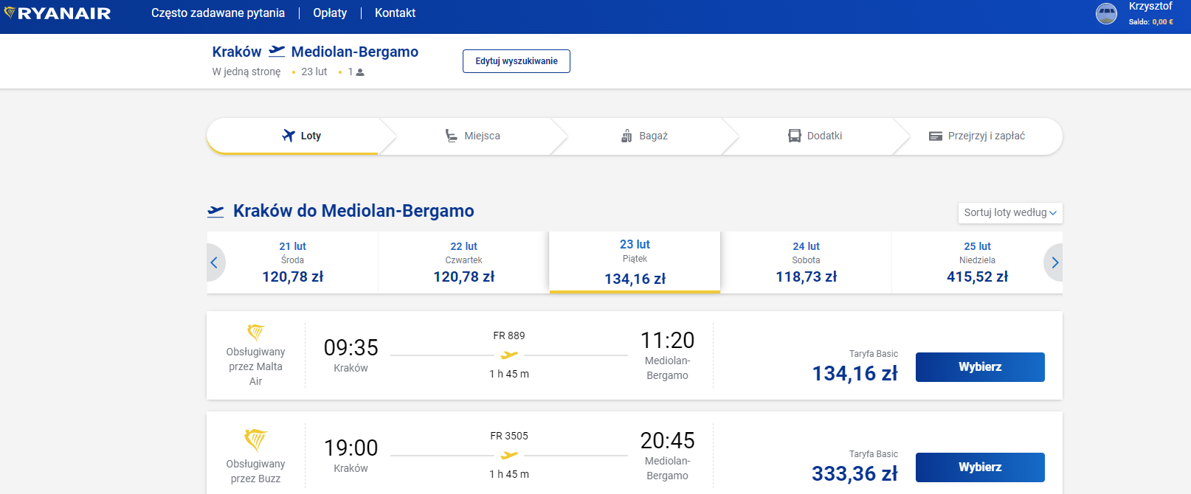Image resolution: width=1191 pixels, height=494 pixels.
Task: Click the Krzysztof account name
Action: pos(1150,7)
